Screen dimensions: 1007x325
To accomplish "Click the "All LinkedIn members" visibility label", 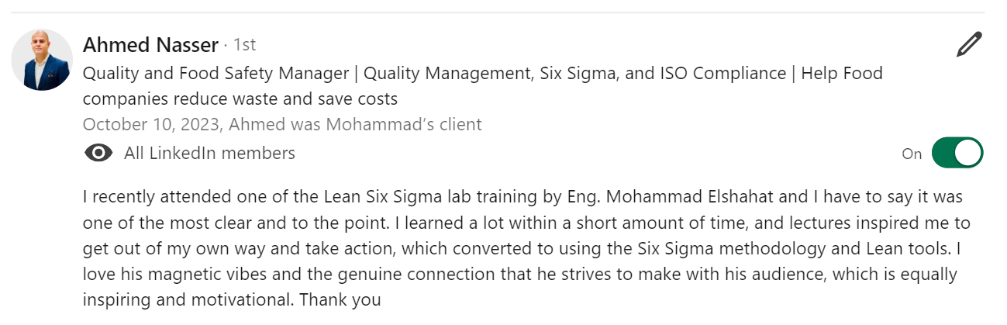I will coord(209,153).
